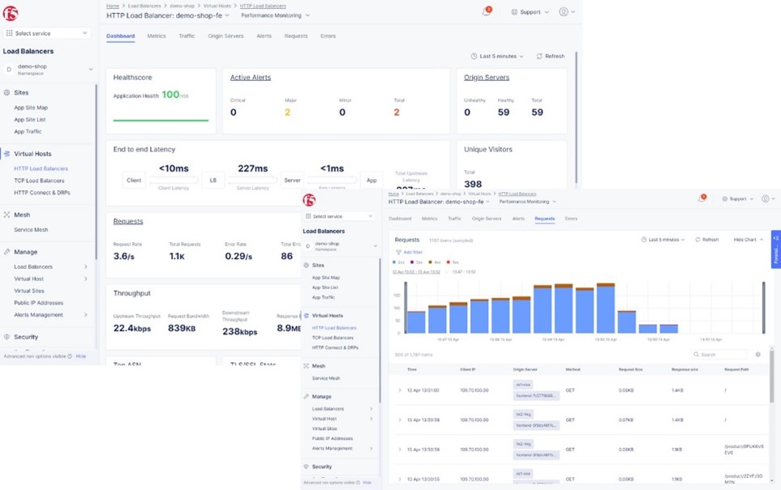Click the Add filter funnel icon in the Requests window
The width and height of the screenshot is (781, 490).
(x=398, y=252)
